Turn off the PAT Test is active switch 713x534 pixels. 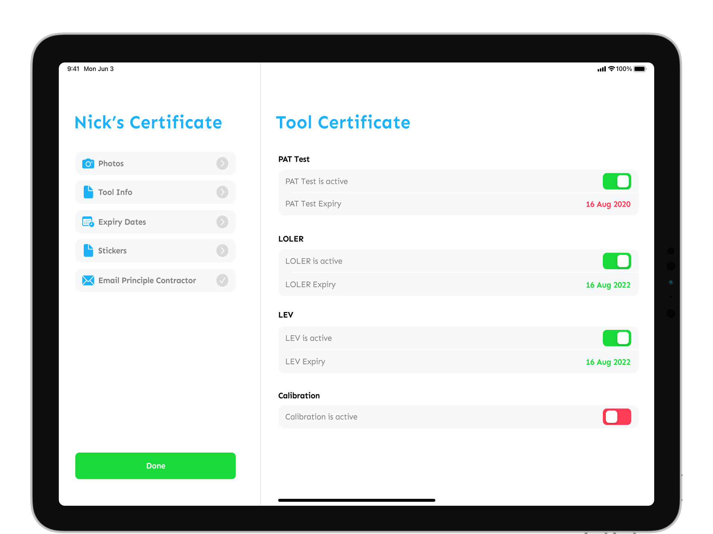pyautogui.click(x=617, y=181)
